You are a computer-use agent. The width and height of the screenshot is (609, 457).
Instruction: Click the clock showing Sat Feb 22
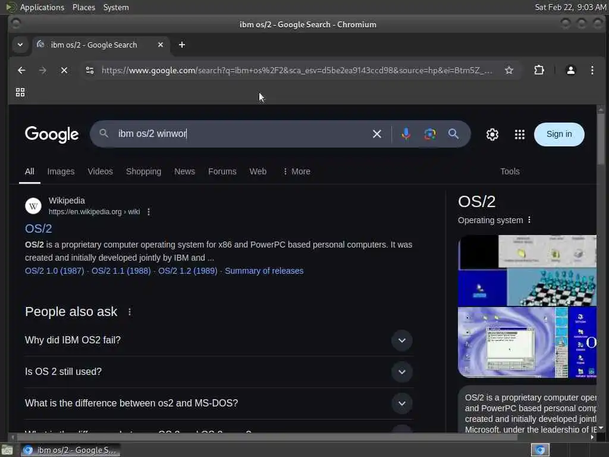click(570, 7)
